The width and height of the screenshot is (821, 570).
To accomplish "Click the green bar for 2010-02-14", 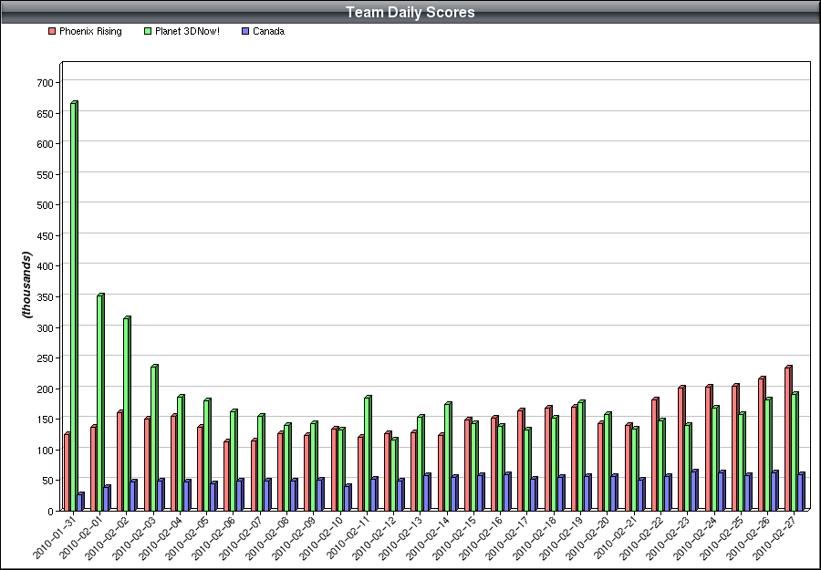I will click(x=448, y=456).
